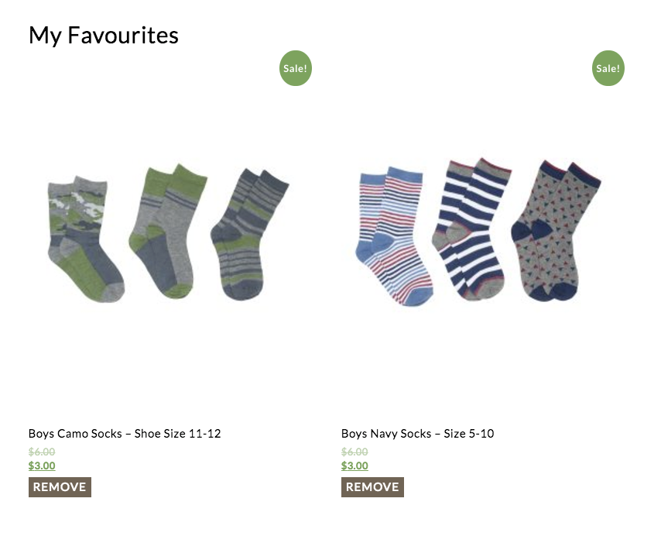661x543 pixels.
Task: Open Boys Navy Socks – Size 5-10 link
Action: pos(418,433)
